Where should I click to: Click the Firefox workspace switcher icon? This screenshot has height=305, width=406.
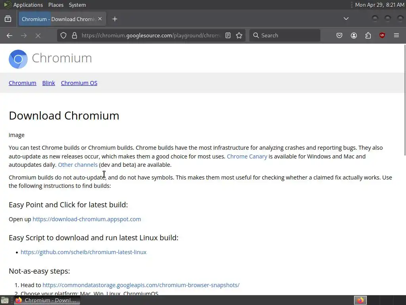(360, 300)
